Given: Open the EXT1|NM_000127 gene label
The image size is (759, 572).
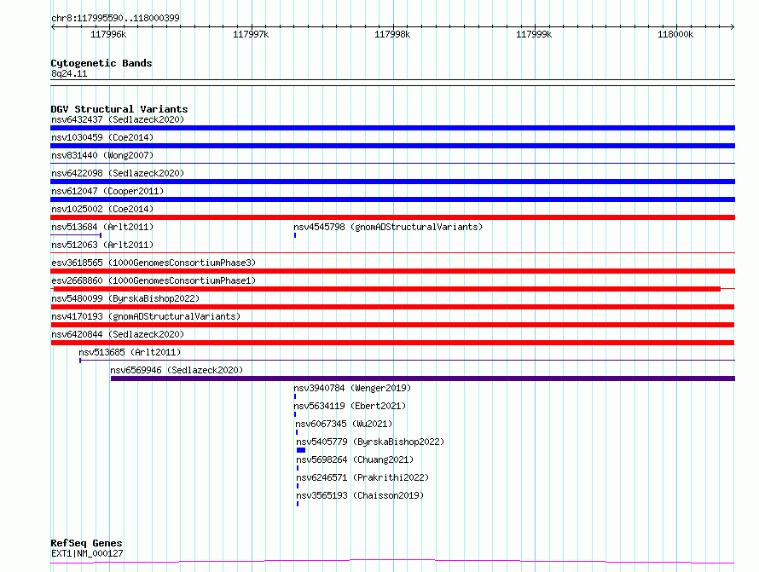Looking at the screenshot, I should (87, 553).
